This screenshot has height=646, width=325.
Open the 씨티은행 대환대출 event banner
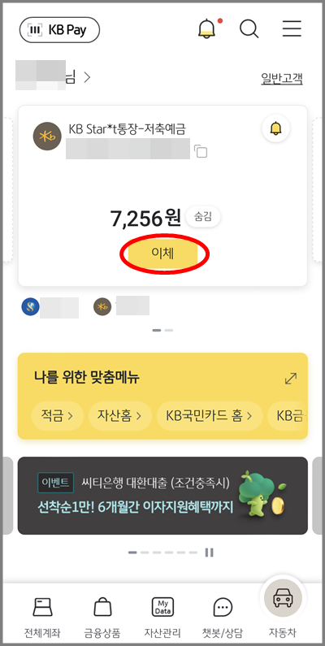[x=162, y=496]
